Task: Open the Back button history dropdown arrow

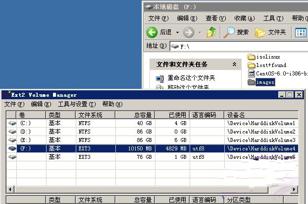Action: click(177, 32)
